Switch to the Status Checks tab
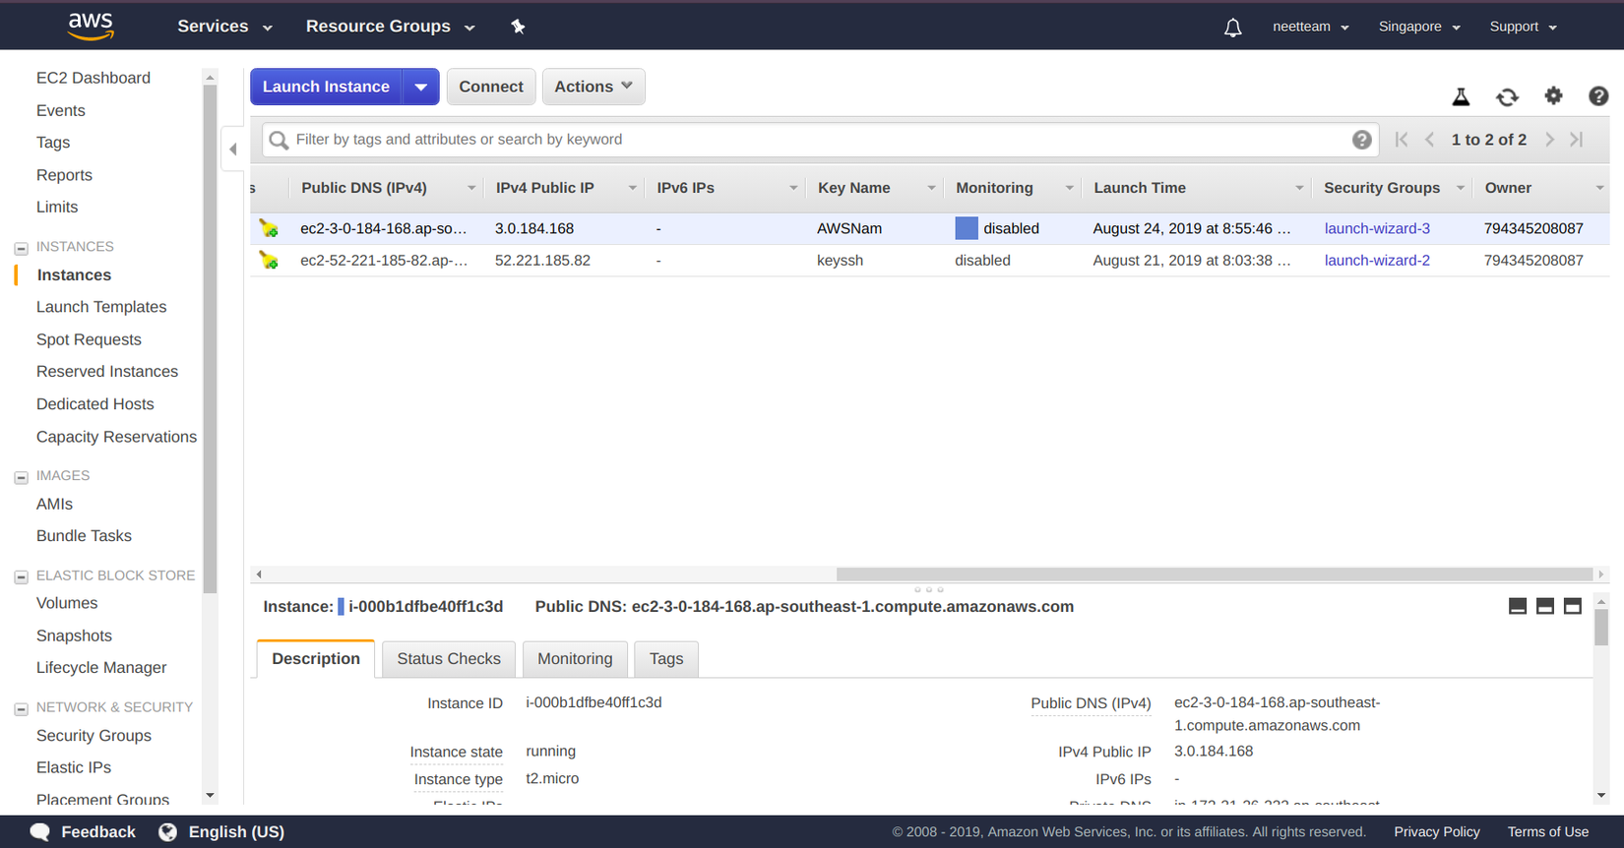 pyautogui.click(x=449, y=659)
